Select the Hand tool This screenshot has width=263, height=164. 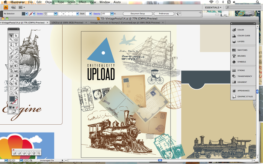point(11,93)
